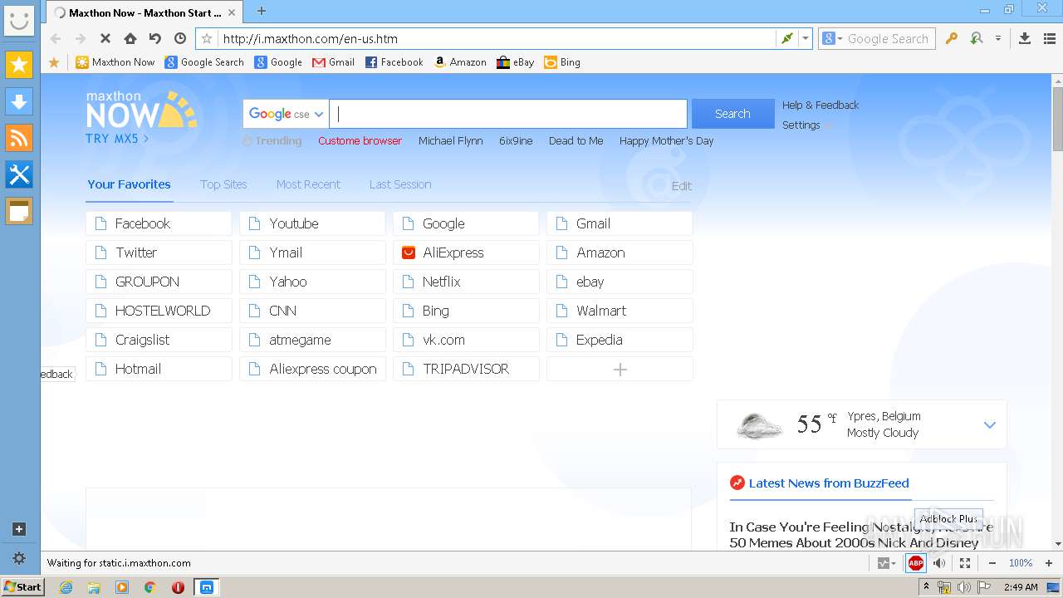Viewport: 1063px width, 598px height.
Task: Expand weather widget chevron
Action: tap(989, 424)
